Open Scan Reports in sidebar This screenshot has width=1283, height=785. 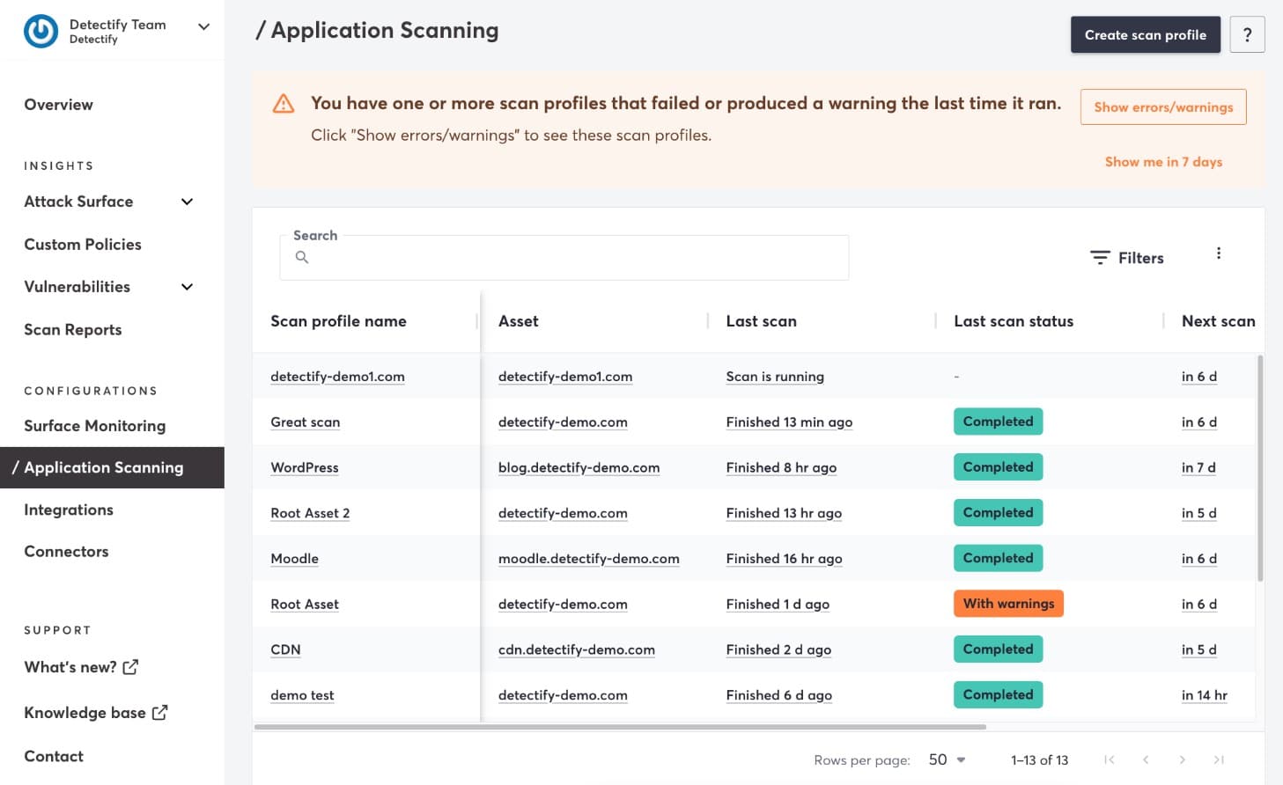pyautogui.click(x=73, y=330)
